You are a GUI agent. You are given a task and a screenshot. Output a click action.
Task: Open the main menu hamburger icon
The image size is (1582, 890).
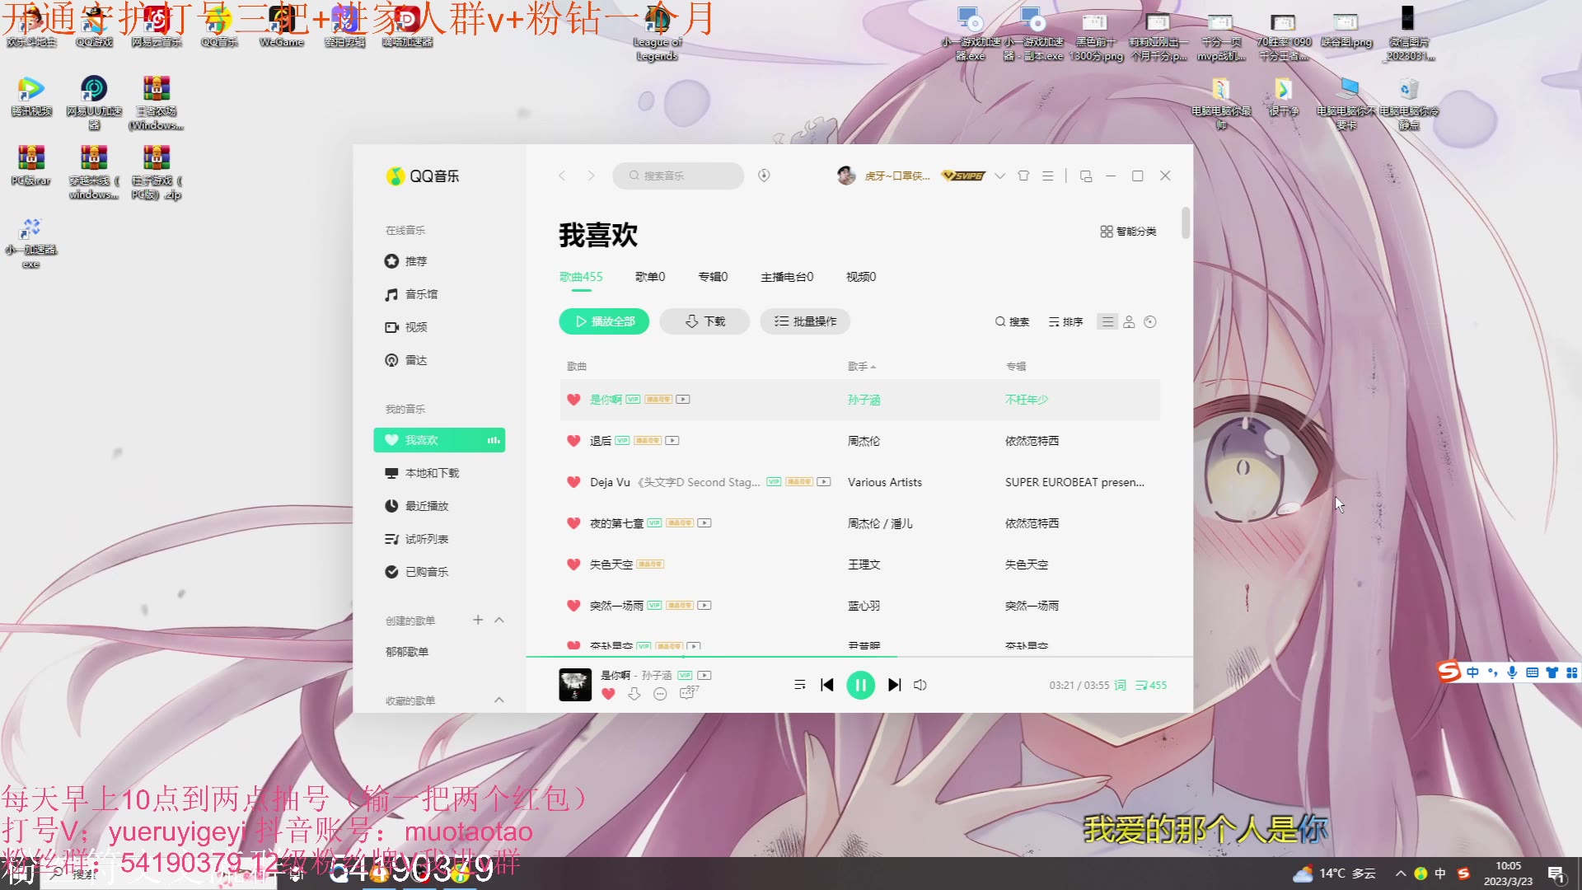(x=1048, y=176)
